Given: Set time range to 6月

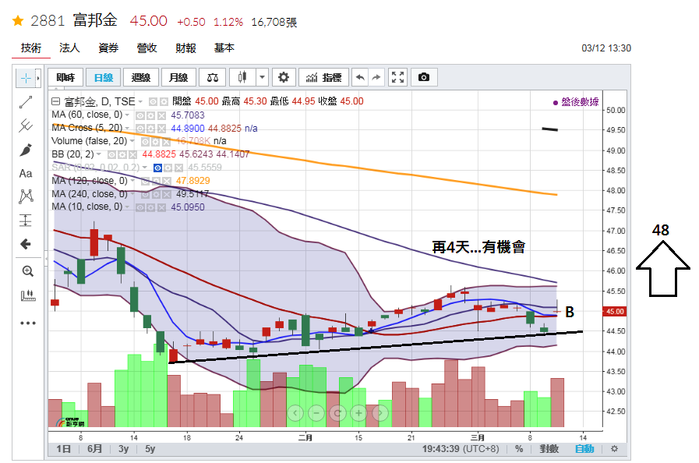Looking at the screenshot, I should pos(94,449).
